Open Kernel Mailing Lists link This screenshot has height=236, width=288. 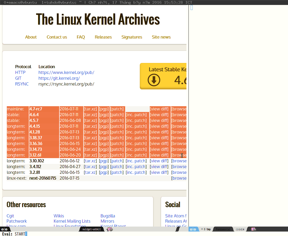[72, 221]
